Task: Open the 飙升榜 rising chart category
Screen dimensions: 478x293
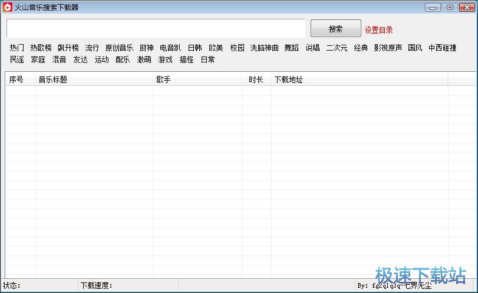Action: [x=68, y=48]
